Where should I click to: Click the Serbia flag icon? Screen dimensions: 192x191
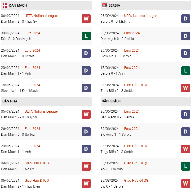point(104,6)
